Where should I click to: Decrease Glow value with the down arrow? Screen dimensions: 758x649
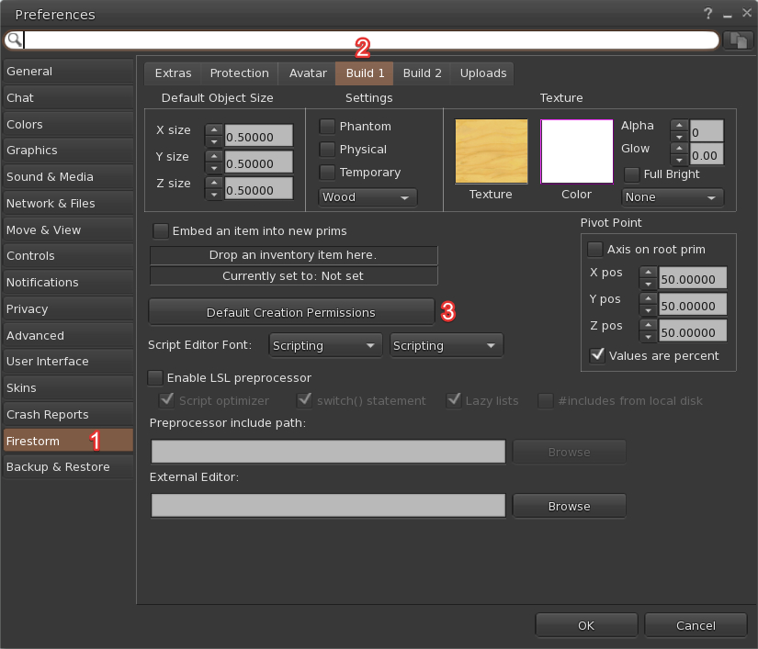coord(679,159)
